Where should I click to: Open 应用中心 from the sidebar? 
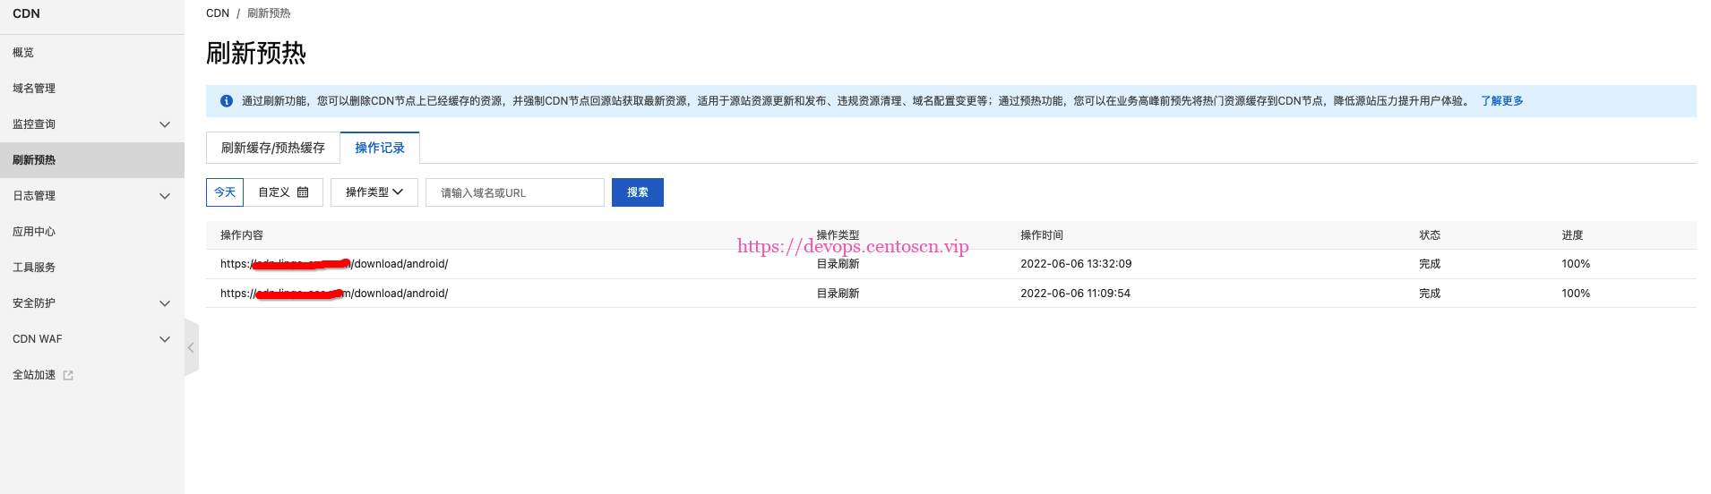point(34,232)
